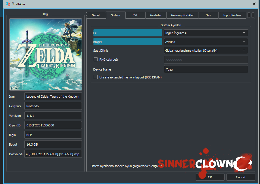Click the Device Name text field
The width and height of the screenshot is (260, 184).
(x=206, y=69)
